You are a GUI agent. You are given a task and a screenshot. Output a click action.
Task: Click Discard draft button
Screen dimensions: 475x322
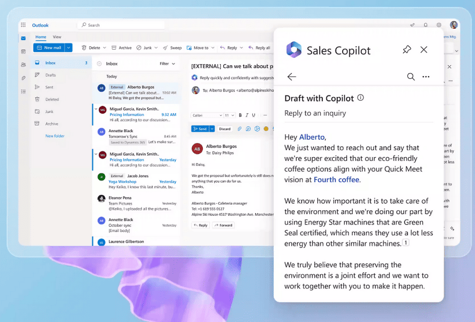click(x=225, y=129)
